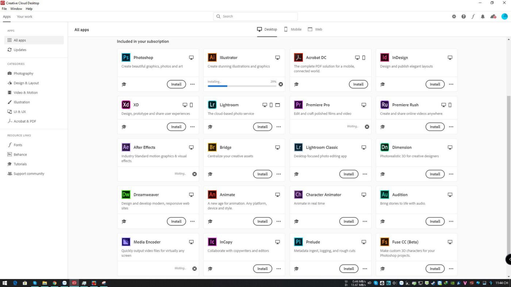The width and height of the screenshot is (511, 287).
Task: Cancel the waiting After Effects install
Action: pyautogui.click(x=195, y=174)
